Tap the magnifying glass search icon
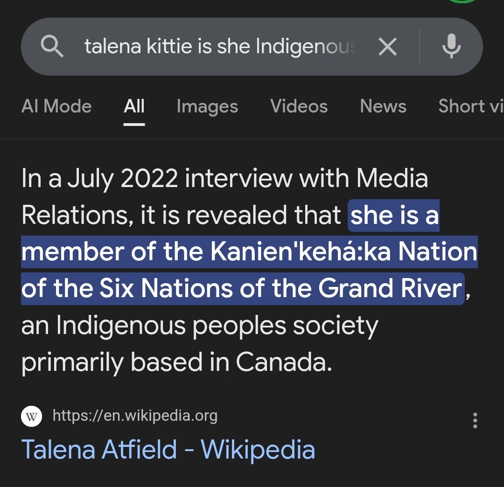This screenshot has width=504, height=487. 52,47
